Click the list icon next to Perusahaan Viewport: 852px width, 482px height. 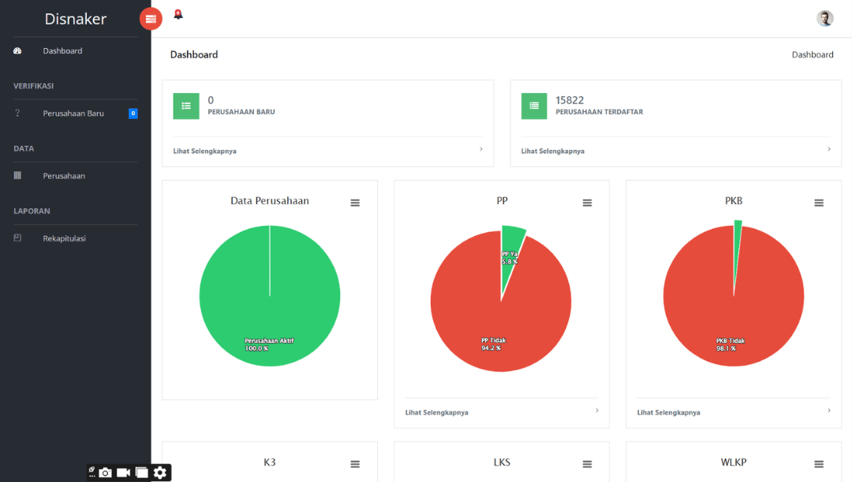[x=17, y=175]
